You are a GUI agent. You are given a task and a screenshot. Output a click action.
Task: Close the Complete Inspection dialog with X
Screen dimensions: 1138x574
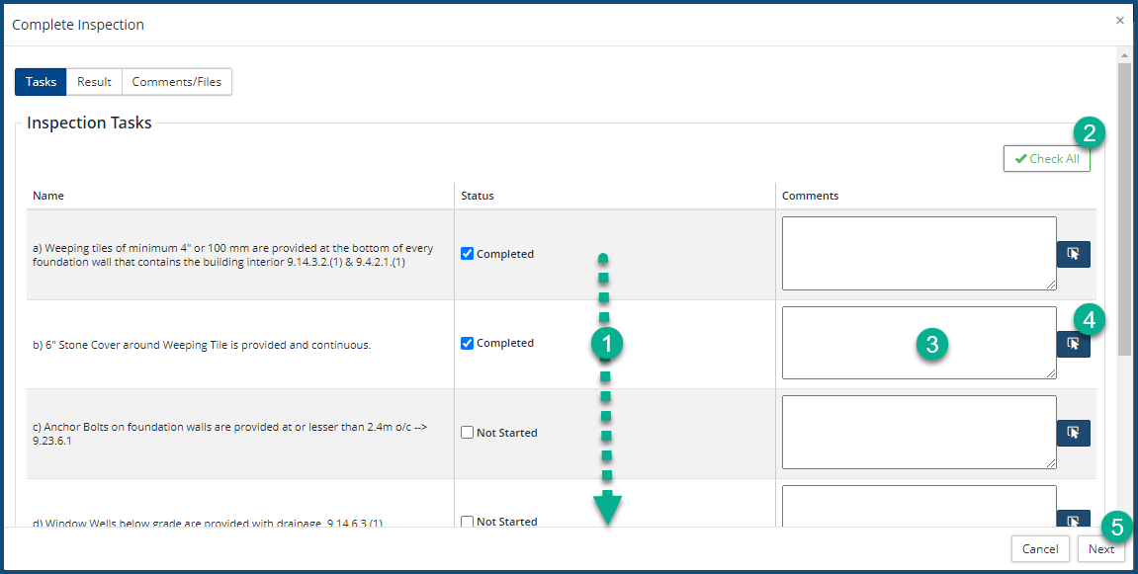coord(1119,20)
